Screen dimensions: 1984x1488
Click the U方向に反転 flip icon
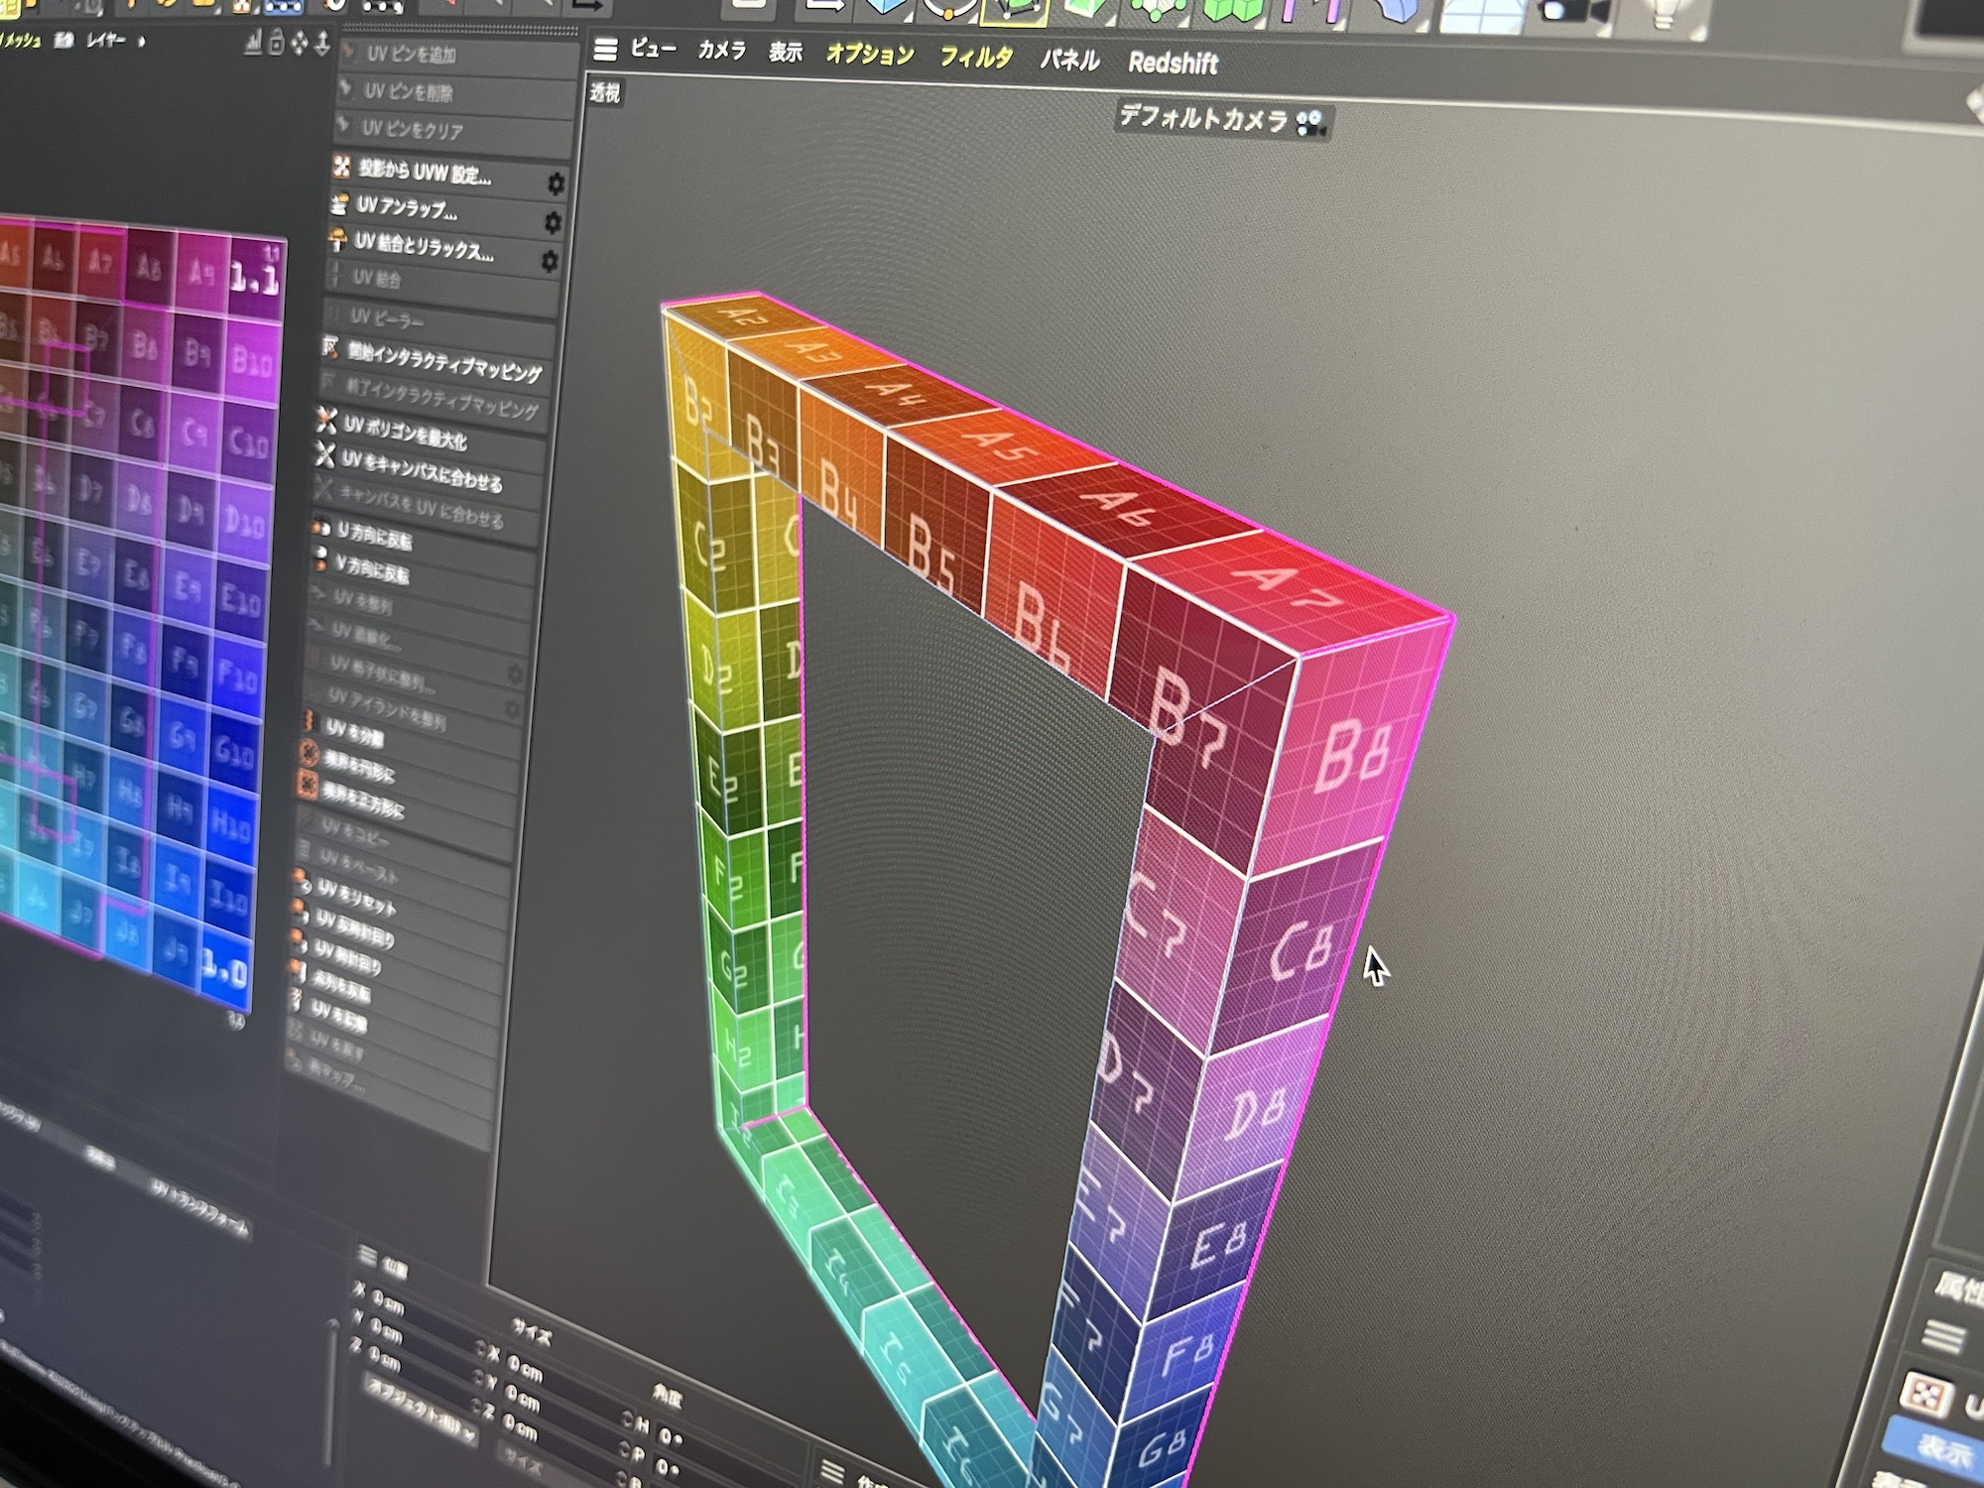[321, 528]
